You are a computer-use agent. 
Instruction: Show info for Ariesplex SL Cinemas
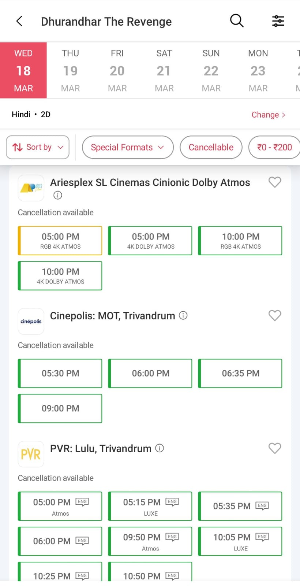point(58,195)
